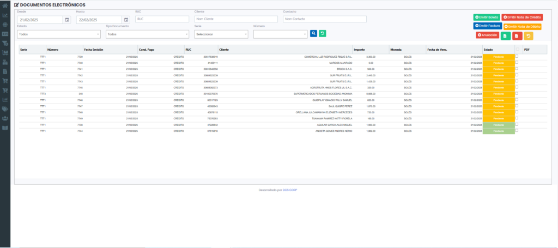Click the Importe column header
Image resolution: width=558 pixels, height=248 pixels.
pos(359,50)
